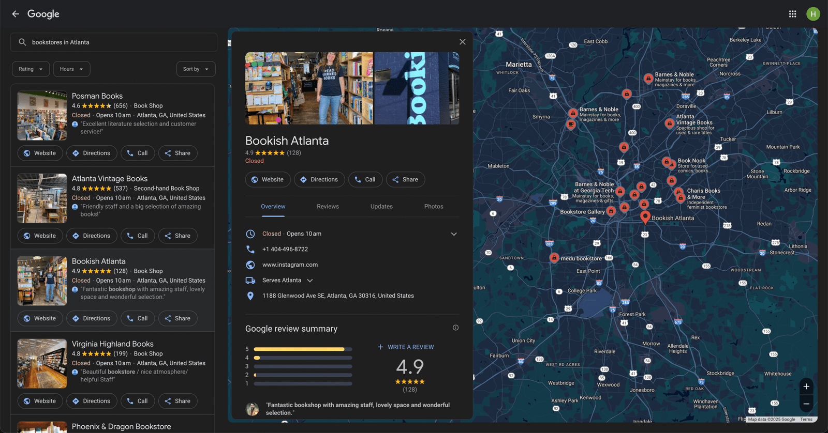Switch to the Reviews tab
Image resolution: width=828 pixels, height=433 pixels.
tap(328, 207)
